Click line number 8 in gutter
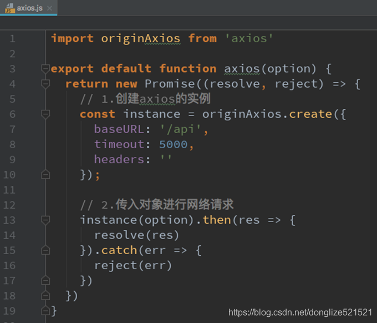Viewport: 377px width, 323px height. [x=13, y=145]
